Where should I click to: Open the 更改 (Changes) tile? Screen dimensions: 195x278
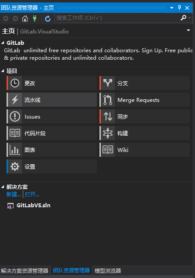[52, 83]
